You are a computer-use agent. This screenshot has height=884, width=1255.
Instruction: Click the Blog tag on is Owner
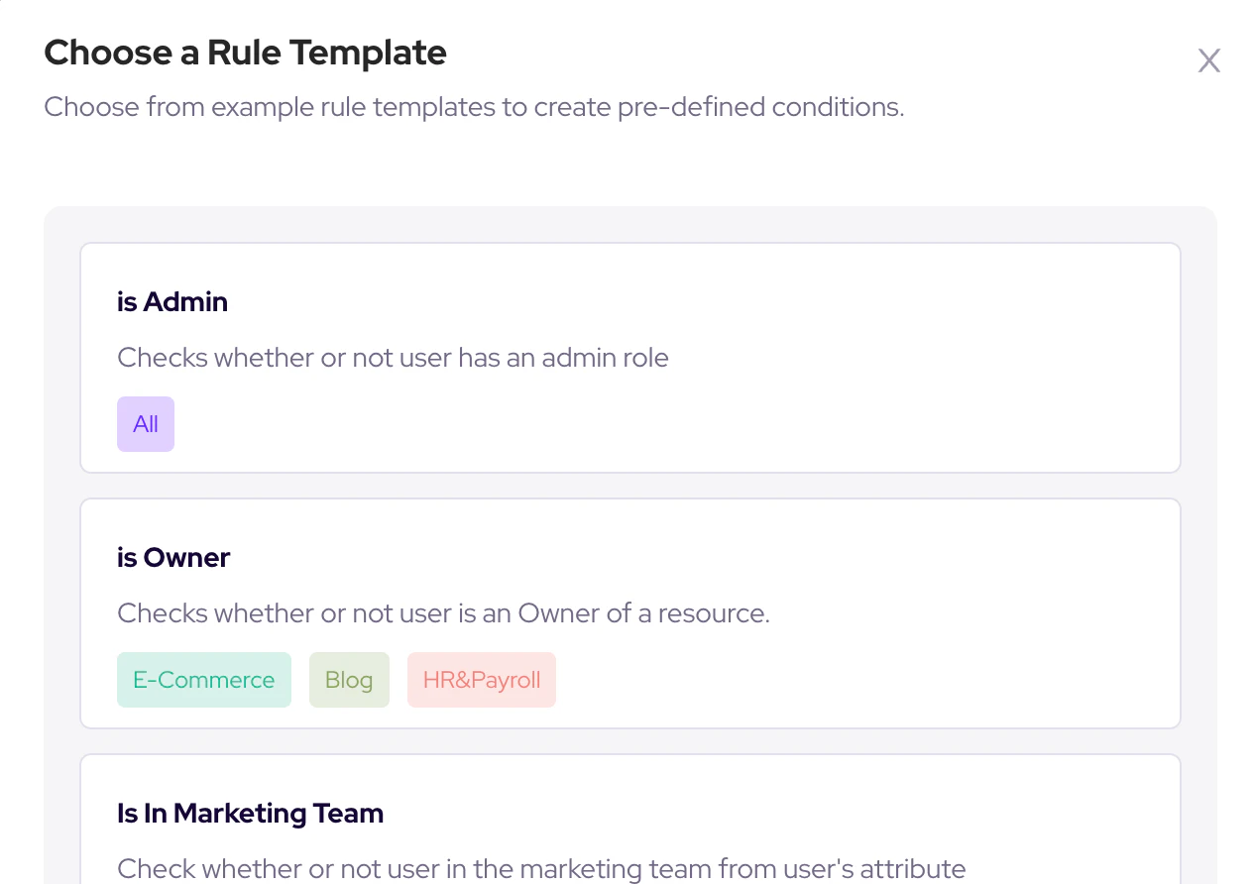click(x=349, y=680)
